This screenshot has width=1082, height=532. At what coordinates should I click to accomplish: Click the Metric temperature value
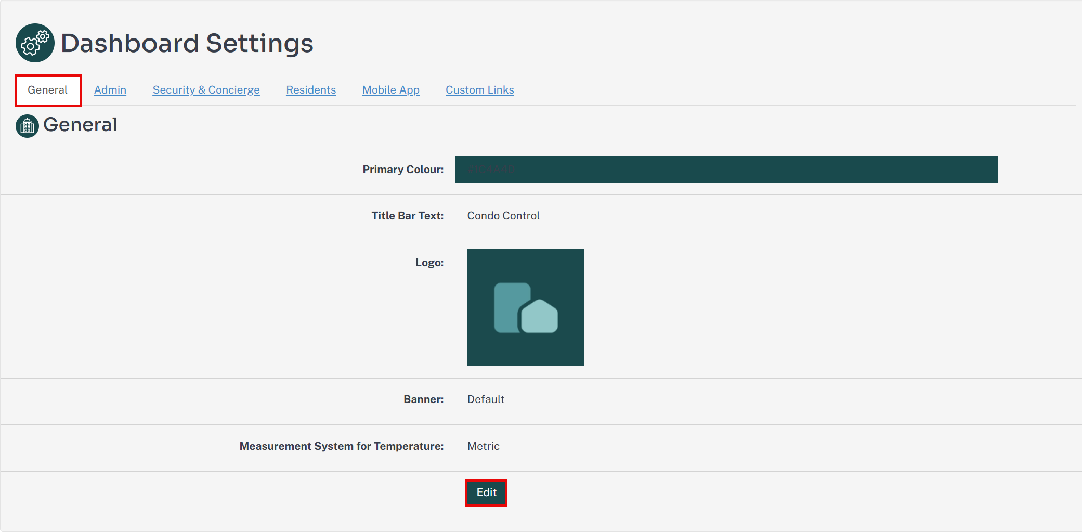pyautogui.click(x=484, y=446)
